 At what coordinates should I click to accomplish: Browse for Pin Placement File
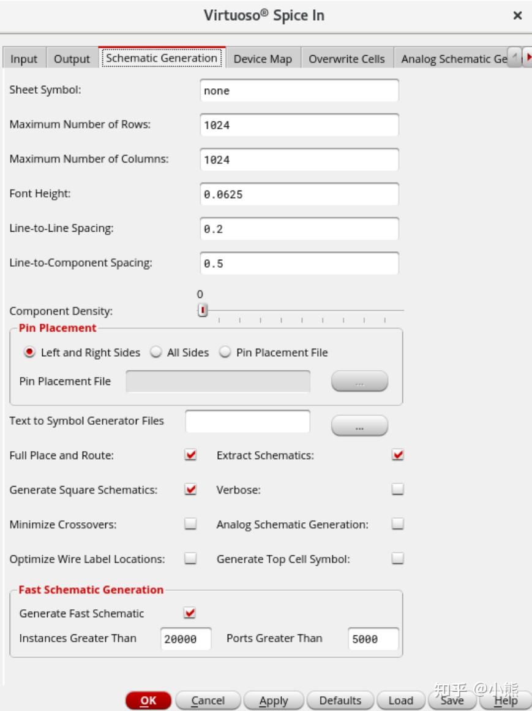tap(359, 381)
